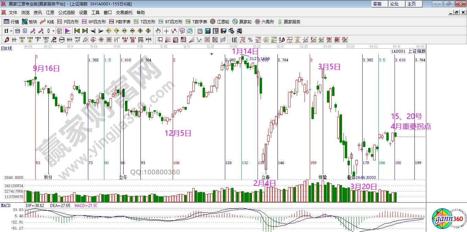
Task: Click the 论坛 forum button
Action: (394, 4)
